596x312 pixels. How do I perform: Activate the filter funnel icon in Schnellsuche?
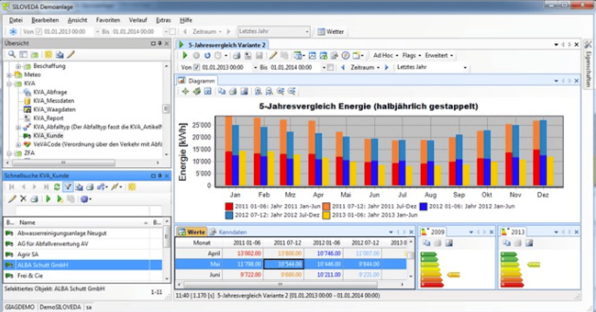tap(68, 187)
